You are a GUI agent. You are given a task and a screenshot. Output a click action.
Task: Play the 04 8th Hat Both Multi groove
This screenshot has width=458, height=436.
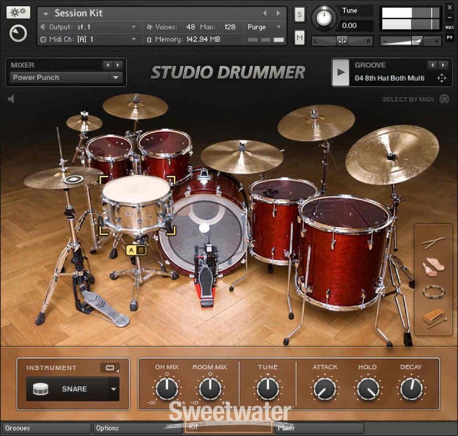tap(340, 72)
